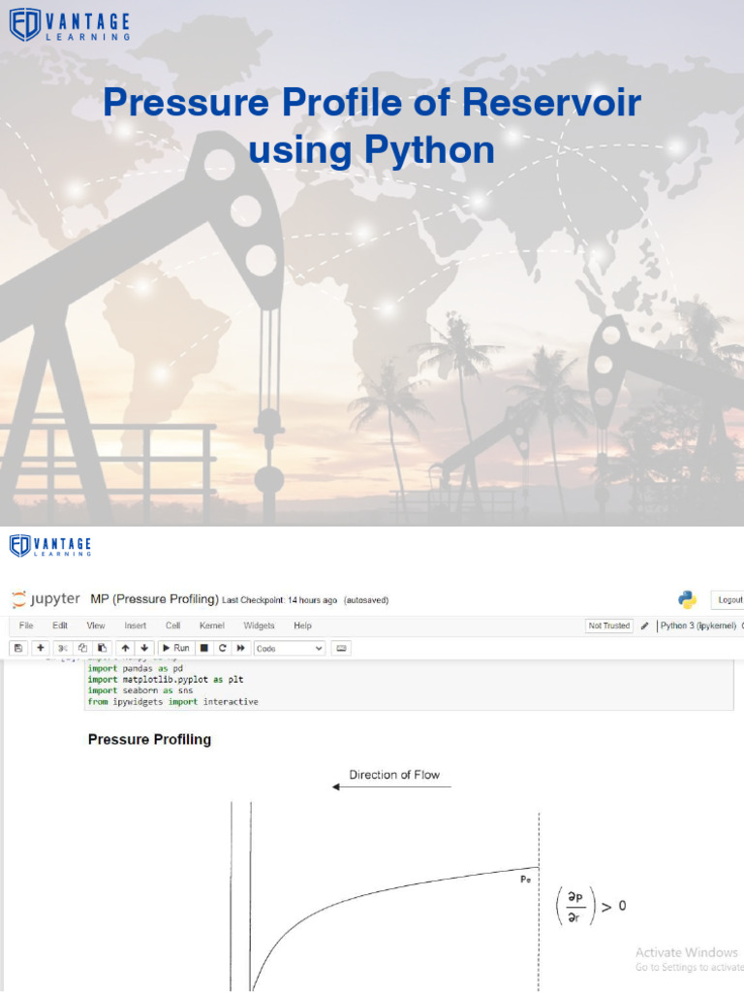Rename notebook title MP (Pressure Profiling)

coord(154,599)
